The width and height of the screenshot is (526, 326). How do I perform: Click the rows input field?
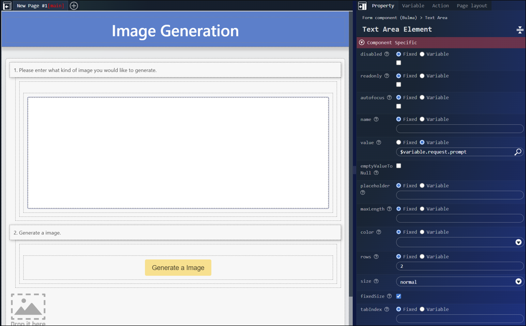pos(460,266)
